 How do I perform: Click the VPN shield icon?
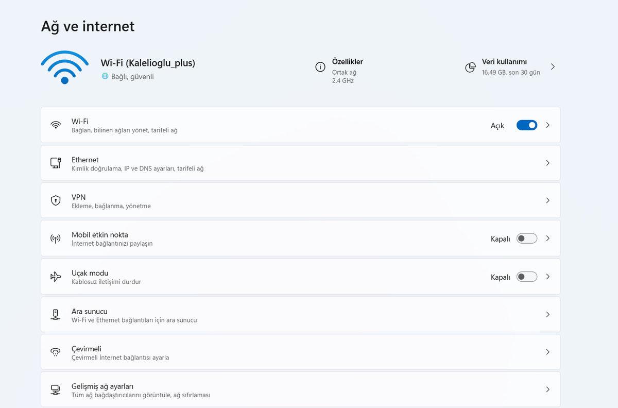56,200
